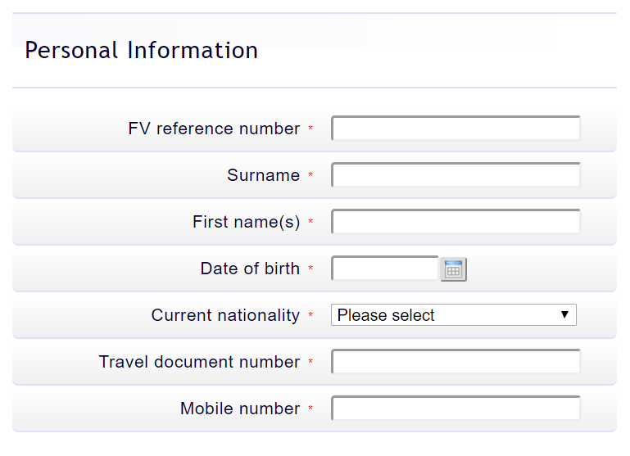Focus the Travel document number field
Viewport: 630px width, 456px height.
(456, 362)
